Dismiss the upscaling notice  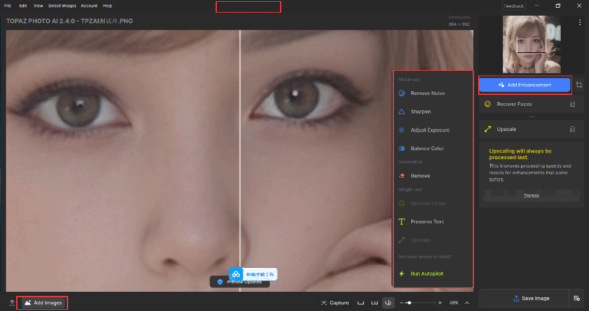[x=531, y=196]
